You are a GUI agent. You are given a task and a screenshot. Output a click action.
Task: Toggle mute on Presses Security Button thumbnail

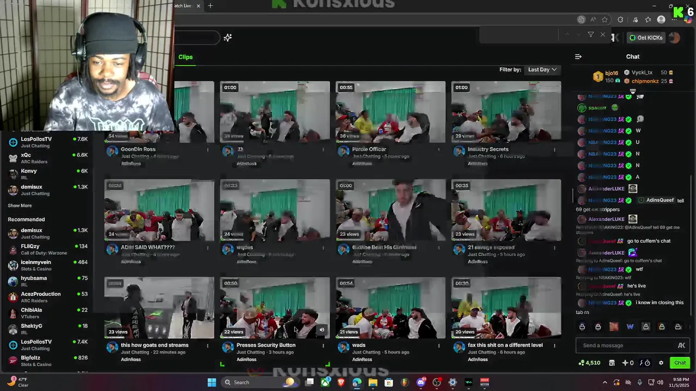tap(321, 330)
